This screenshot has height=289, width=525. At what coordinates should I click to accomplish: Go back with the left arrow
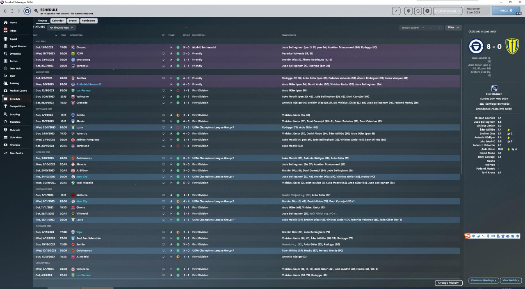6,11
